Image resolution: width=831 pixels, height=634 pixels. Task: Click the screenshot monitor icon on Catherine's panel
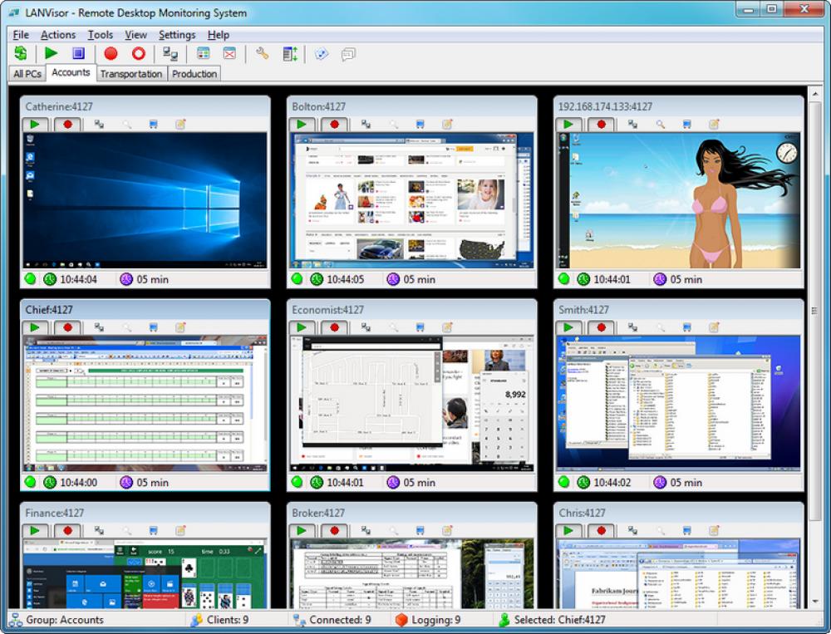coord(154,124)
